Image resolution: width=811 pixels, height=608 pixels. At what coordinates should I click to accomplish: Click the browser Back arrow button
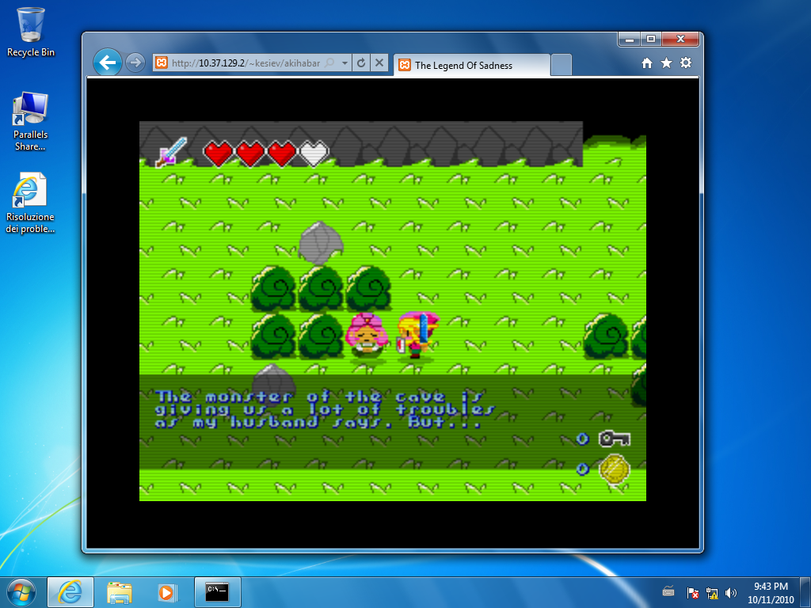tap(108, 63)
